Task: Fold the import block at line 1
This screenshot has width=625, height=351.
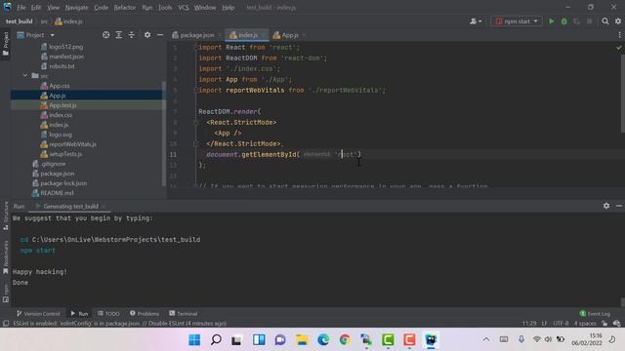Action: (195, 48)
